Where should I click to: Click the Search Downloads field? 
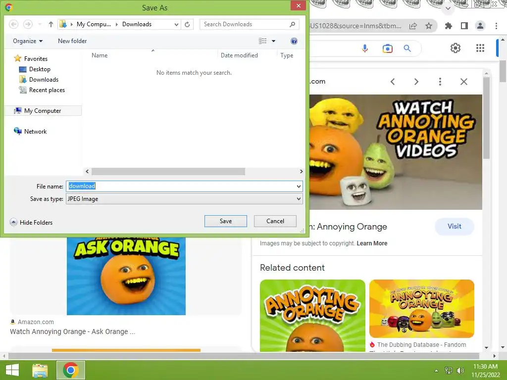click(249, 24)
